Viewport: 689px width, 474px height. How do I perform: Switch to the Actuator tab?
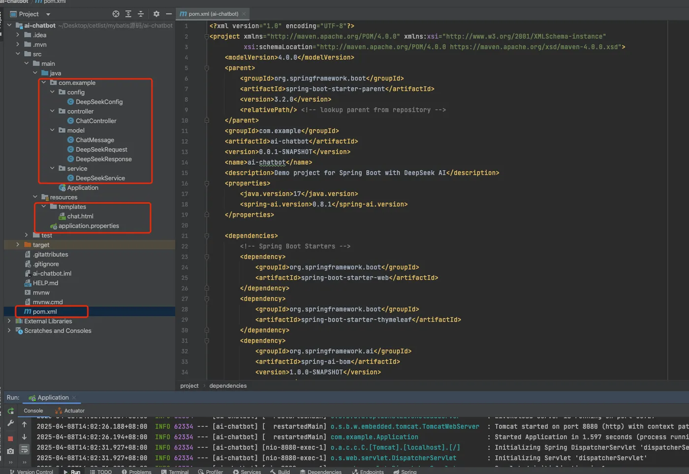(x=74, y=411)
